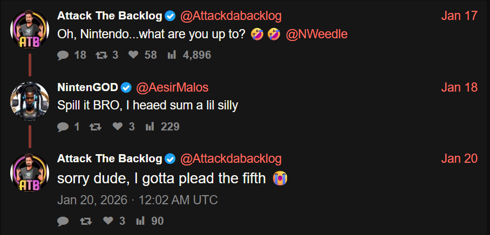490x235 pixels.
Task: Like NintenGOD's reply with the heart icon
Action: pos(118,127)
